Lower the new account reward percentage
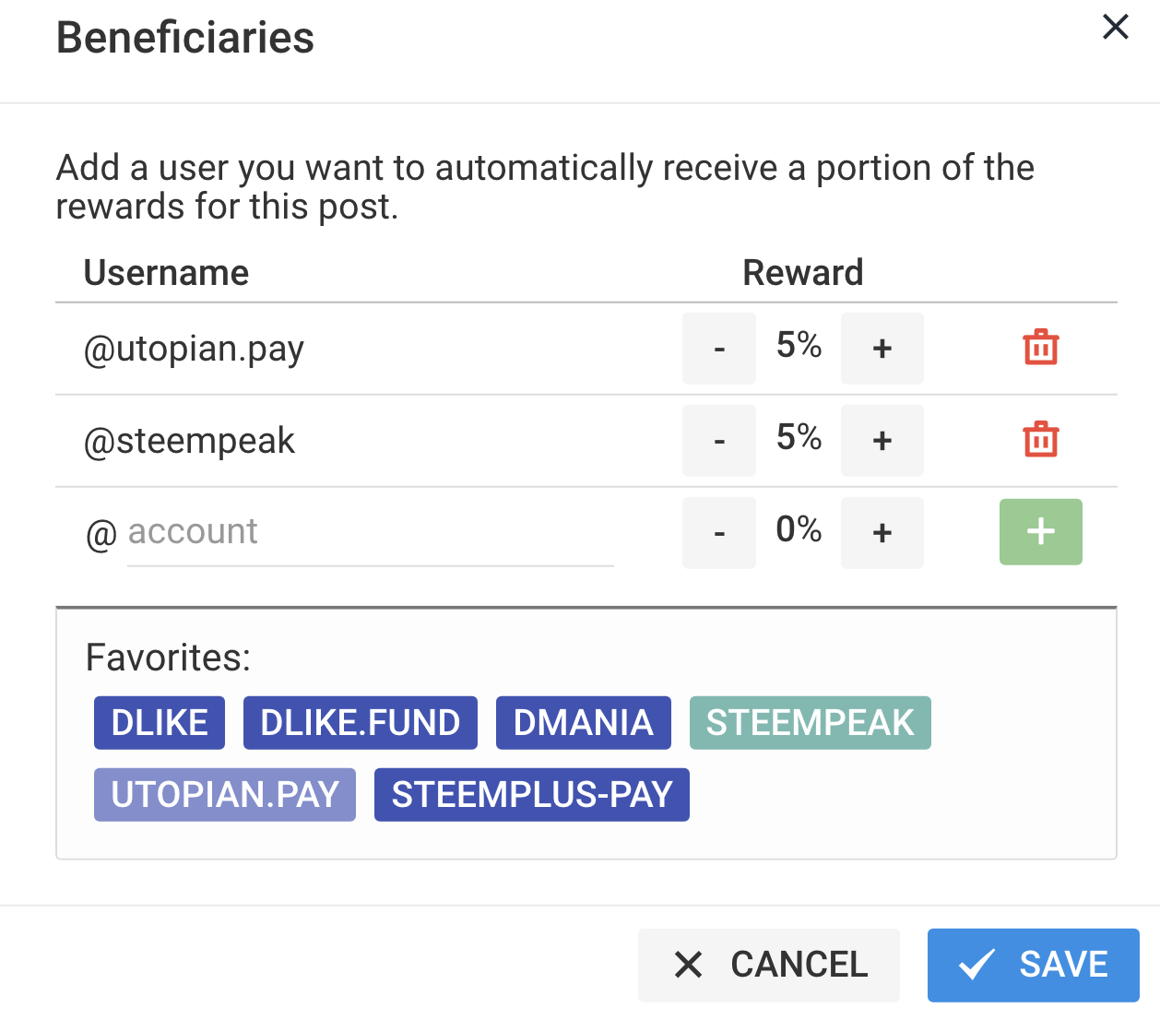 pyautogui.click(x=719, y=532)
